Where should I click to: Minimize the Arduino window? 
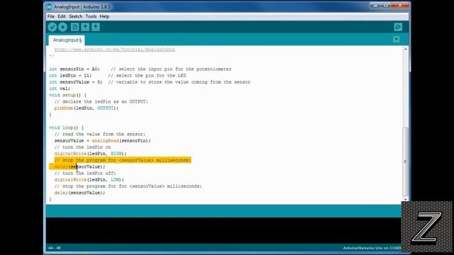click(x=375, y=5)
